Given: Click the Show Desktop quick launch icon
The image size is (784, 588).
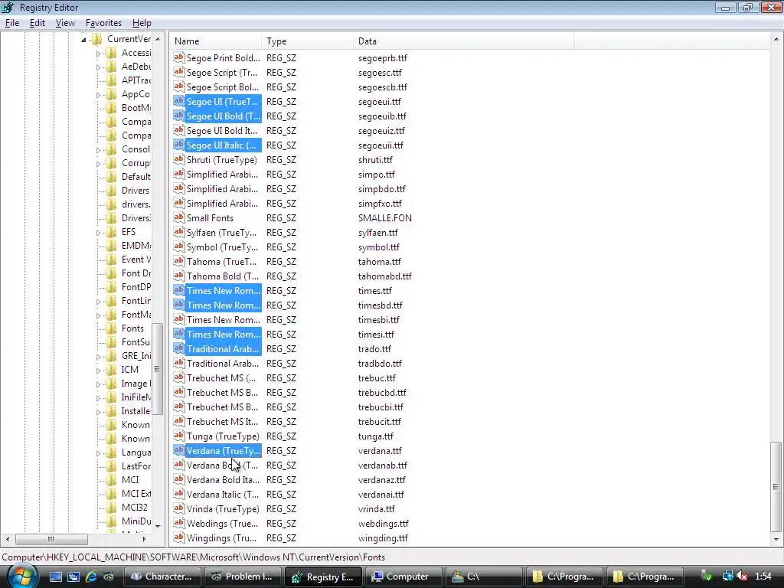Looking at the screenshot, I should [x=55, y=577].
